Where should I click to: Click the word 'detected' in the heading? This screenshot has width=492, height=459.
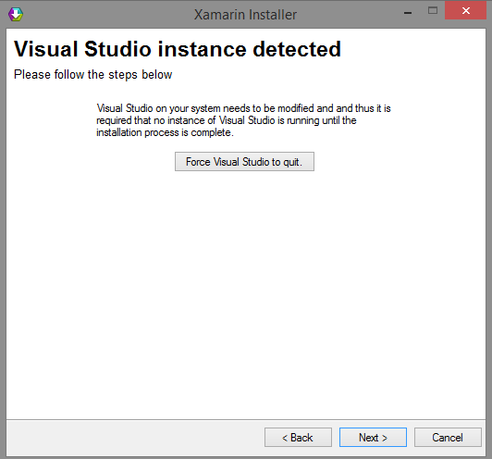pos(297,49)
